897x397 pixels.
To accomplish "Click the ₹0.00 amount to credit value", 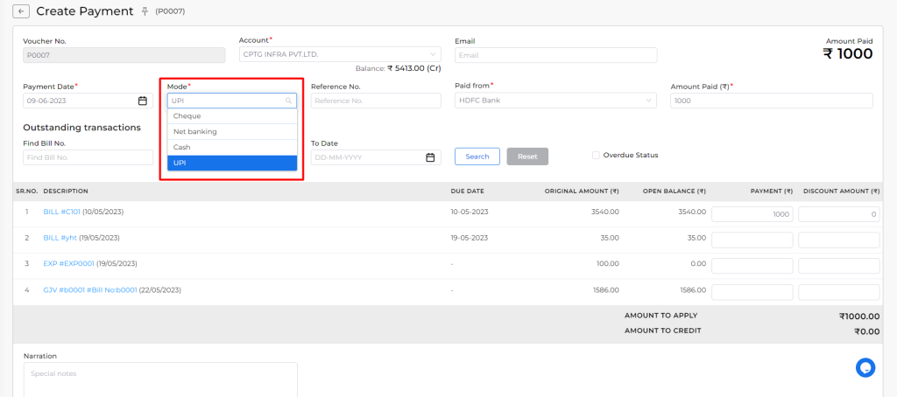I will (866, 331).
